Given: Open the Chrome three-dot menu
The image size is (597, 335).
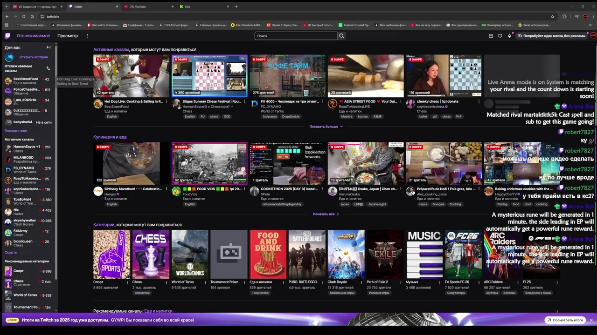Looking at the screenshot, I should [x=593, y=16].
